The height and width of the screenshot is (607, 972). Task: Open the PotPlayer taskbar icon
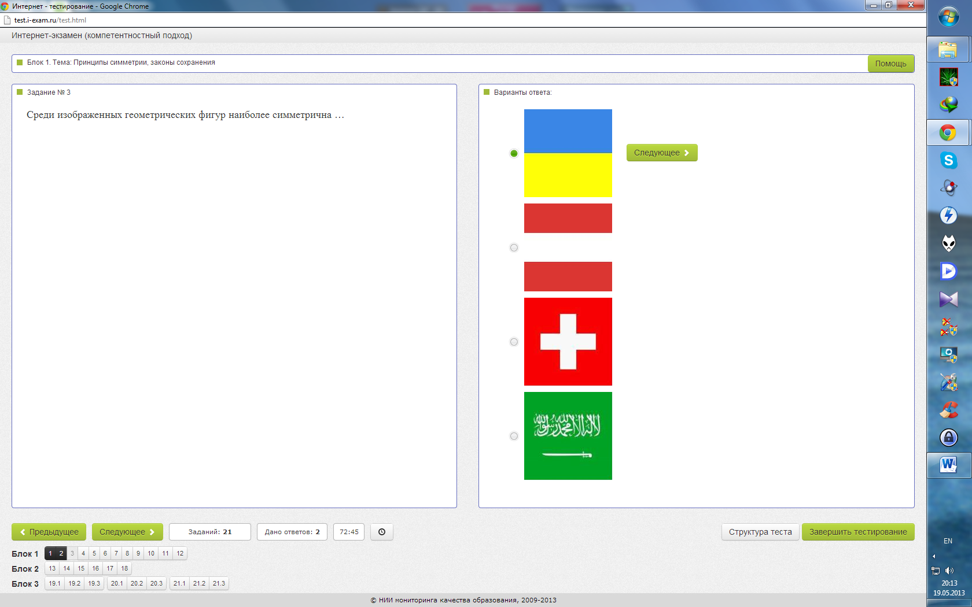coord(948,271)
